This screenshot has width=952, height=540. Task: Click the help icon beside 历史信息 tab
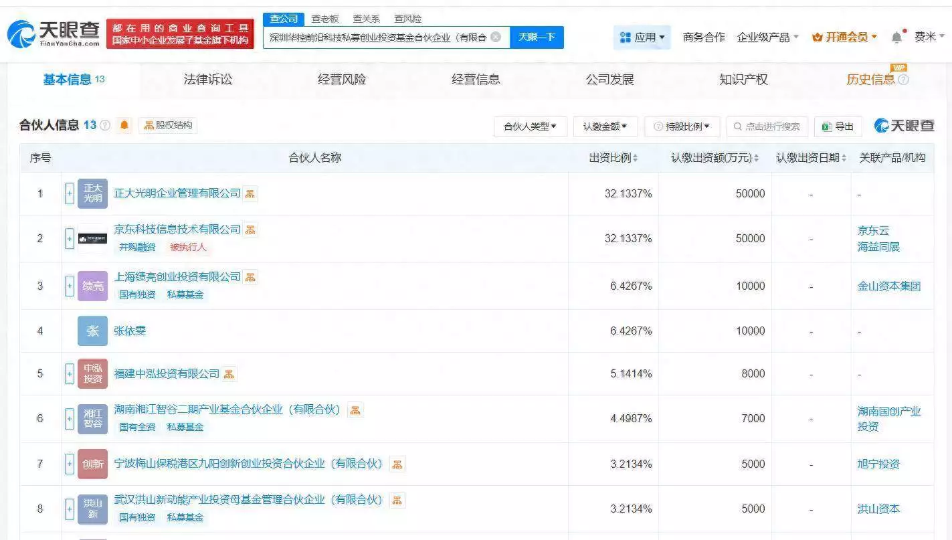(903, 80)
